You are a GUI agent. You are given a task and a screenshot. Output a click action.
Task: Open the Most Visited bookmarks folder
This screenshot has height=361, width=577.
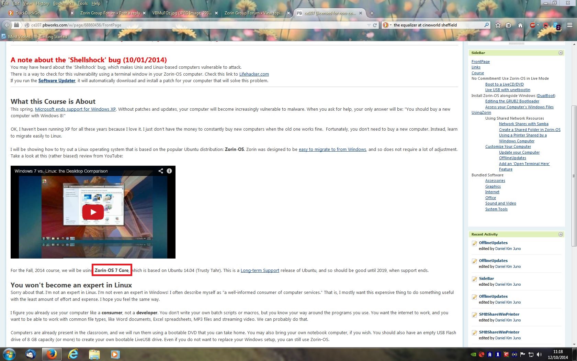pyautogui.click(x=16, y=37)
